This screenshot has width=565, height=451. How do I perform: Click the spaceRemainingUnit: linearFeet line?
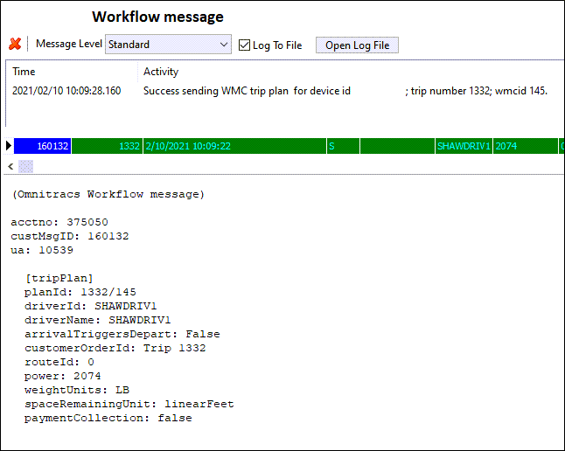pyautogui.click(x=129, y=404)
